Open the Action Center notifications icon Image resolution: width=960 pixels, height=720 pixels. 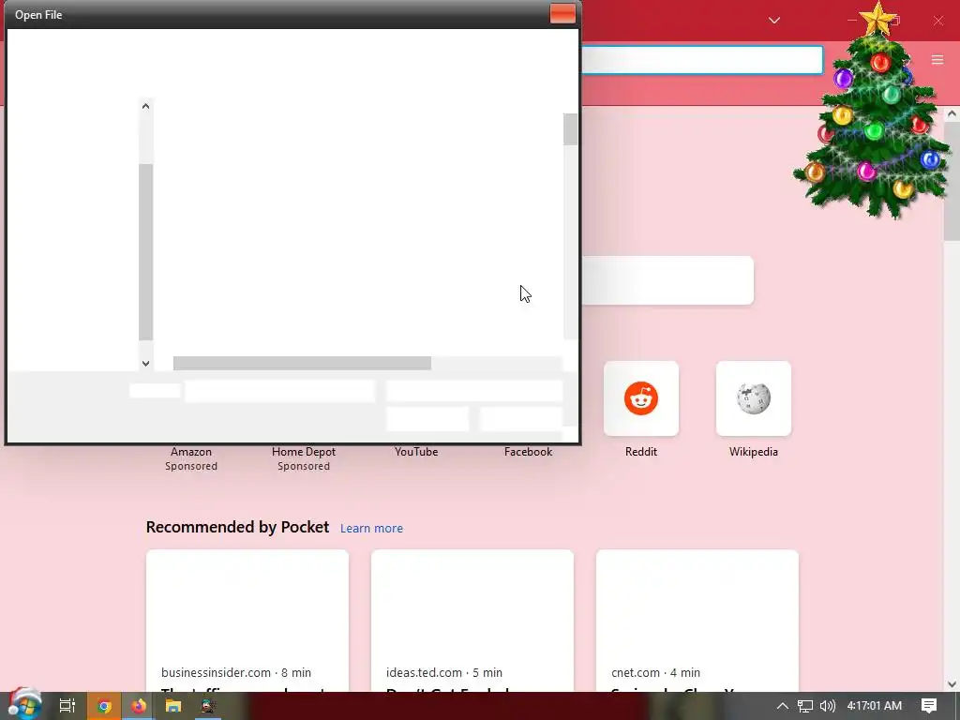[x=929, y=706]
